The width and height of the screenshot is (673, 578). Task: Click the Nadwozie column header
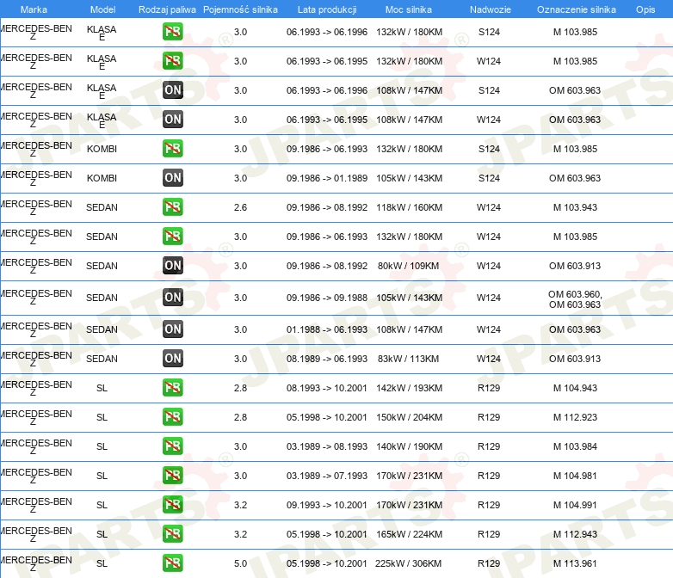491,9
